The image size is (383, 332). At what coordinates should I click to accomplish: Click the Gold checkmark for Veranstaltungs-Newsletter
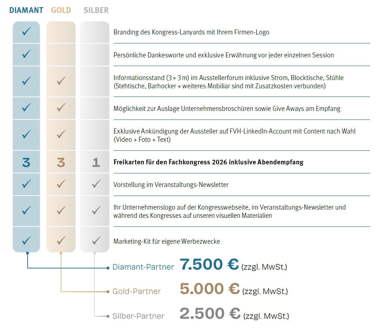(61, 184)
